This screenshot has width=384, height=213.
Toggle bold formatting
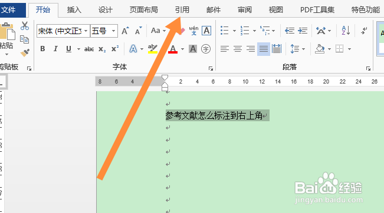click(42, 49)
